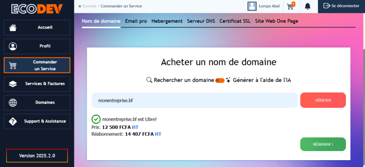Switch to Email pro tab
Screen dimensions: 365x167
point(136,21)
